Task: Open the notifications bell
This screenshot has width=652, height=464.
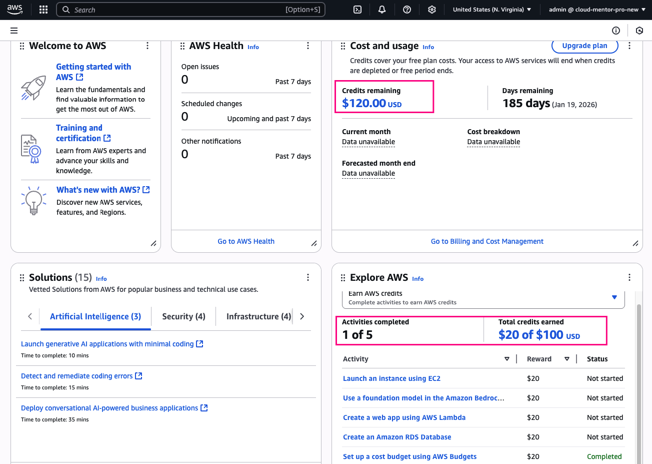Action: click(x=382, y=10)
